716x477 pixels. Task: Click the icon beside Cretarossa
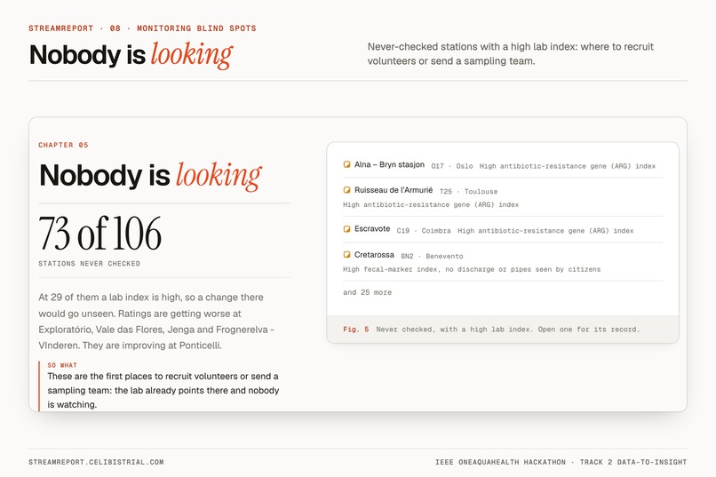click(x=346, y=255)
